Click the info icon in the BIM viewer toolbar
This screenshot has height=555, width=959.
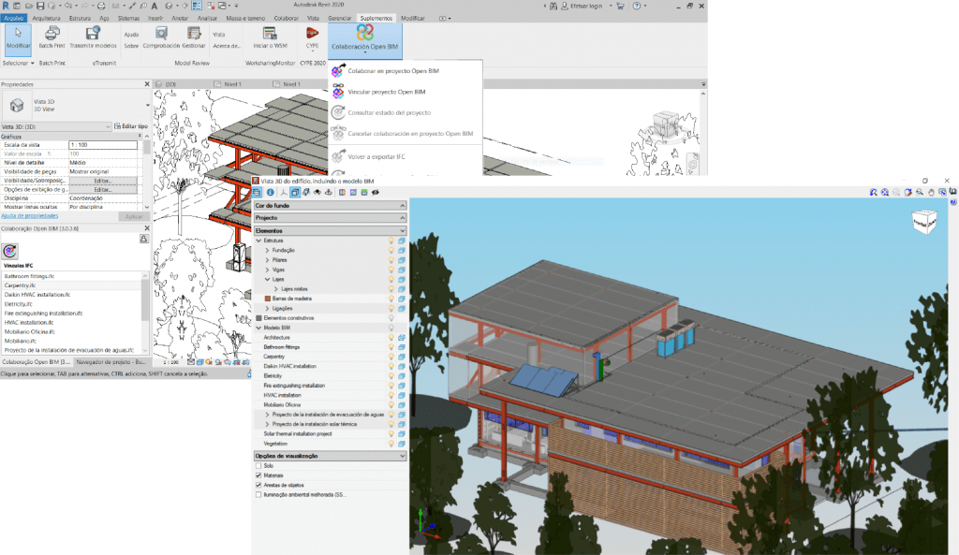(270, 192)
